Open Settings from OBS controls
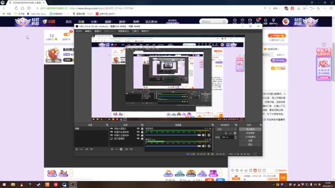Viewport: 335px width, 188px height. [x=250, y=141]
